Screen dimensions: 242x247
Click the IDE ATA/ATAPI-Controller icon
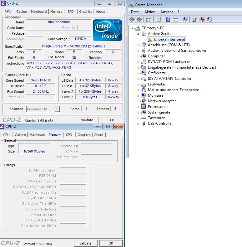coord(144,79)
